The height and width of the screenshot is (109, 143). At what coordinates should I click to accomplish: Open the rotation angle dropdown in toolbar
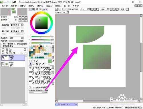[x=108, y=9]
